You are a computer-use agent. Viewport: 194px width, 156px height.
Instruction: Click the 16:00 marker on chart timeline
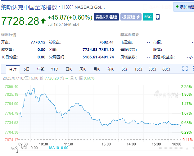point(177,144)
